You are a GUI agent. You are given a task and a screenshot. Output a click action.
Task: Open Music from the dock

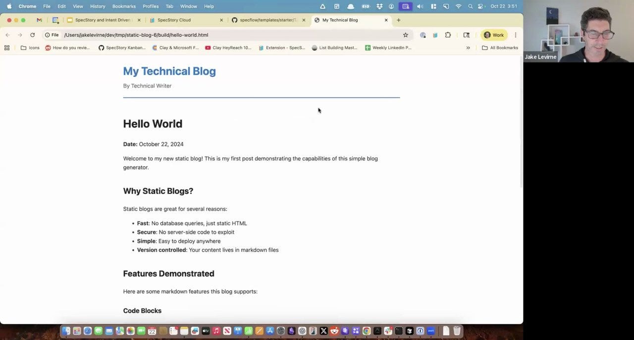click(216, 331)
